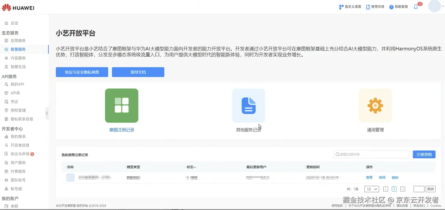Viewport: 445px width, 210px height.
Task: Click the orange 通用管理 gear icon
Action: coord(375,106)
